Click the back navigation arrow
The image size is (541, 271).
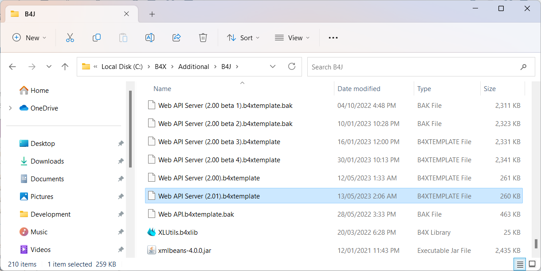[12, 67]
